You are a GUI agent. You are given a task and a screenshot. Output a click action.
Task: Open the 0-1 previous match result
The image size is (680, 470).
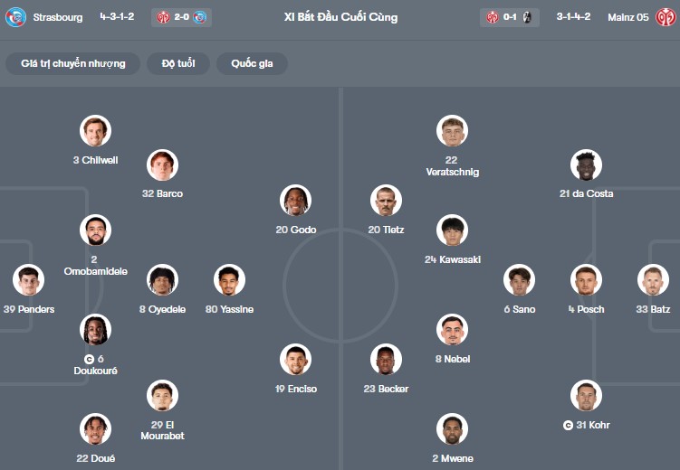(510, 17)
